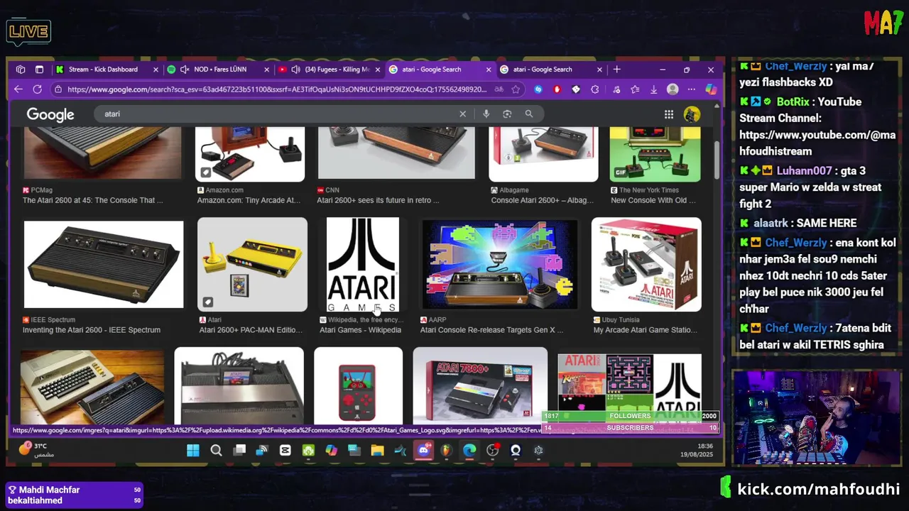Open the Google apps grid
Viewport: 909px width, 511px height.
click(x=669, y=114)
